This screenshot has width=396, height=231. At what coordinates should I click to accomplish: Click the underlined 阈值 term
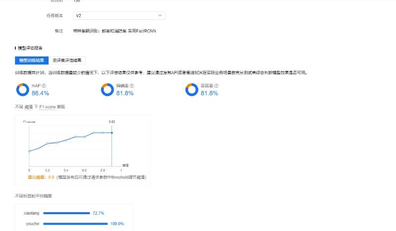coord(29,107)
